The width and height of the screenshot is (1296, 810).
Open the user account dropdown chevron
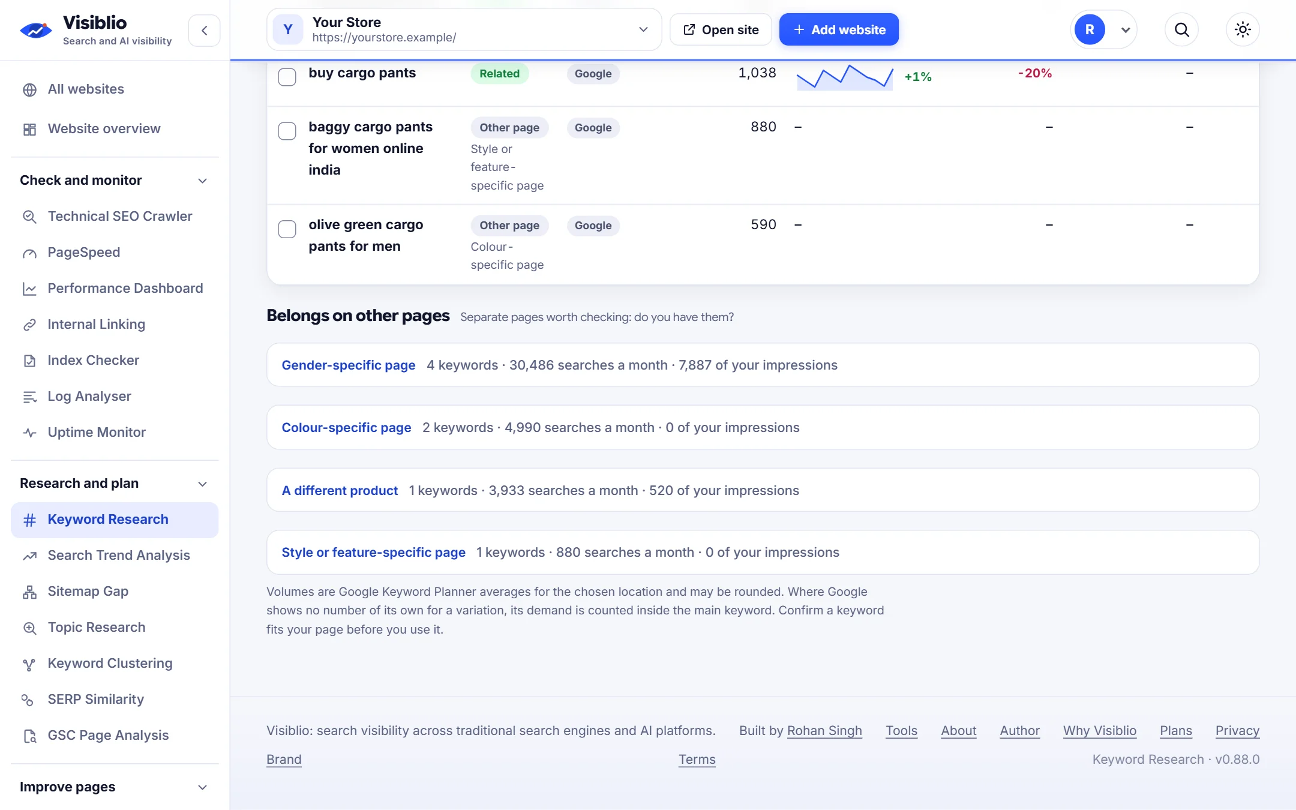coord(1126,30)
